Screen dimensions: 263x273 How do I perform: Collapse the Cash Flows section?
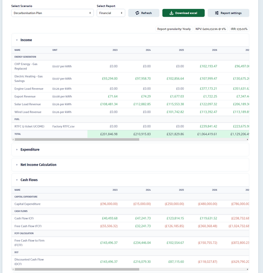point(17,180)
